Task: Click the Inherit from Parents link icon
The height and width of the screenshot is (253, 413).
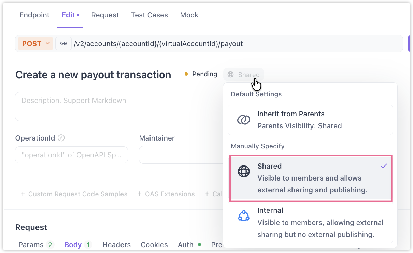Action: (244, 120)
